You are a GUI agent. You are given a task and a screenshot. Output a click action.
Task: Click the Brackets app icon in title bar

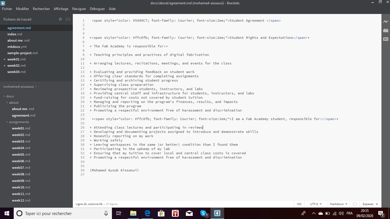pos(3,3)
